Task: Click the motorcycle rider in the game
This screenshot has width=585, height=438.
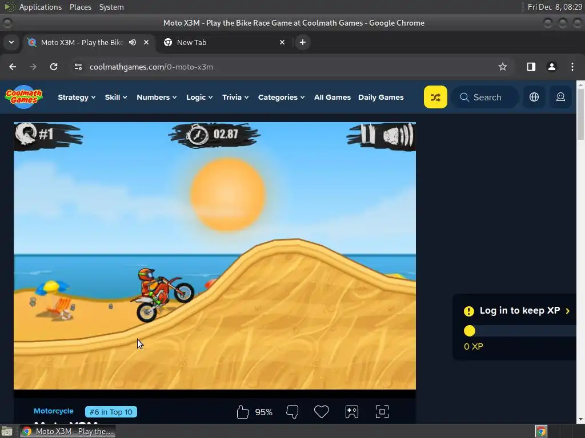Action: (163, 294)
